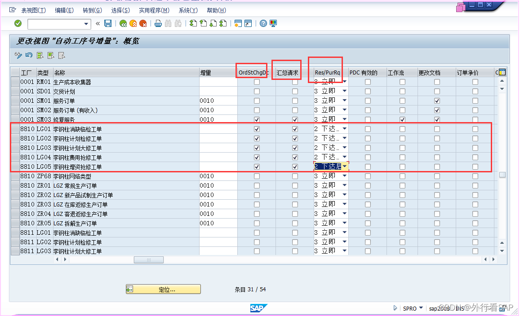Click the window menu icon left of 表视图
Image resolution: width=520 pixels, height=316 pixels.
(x=13, y=10)
